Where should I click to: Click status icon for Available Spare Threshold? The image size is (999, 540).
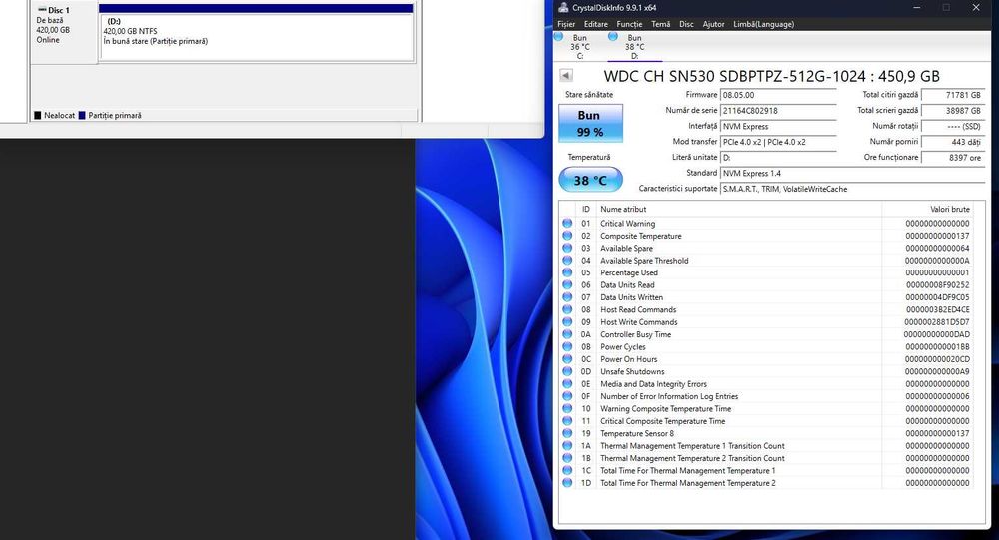tap(567, 261)
